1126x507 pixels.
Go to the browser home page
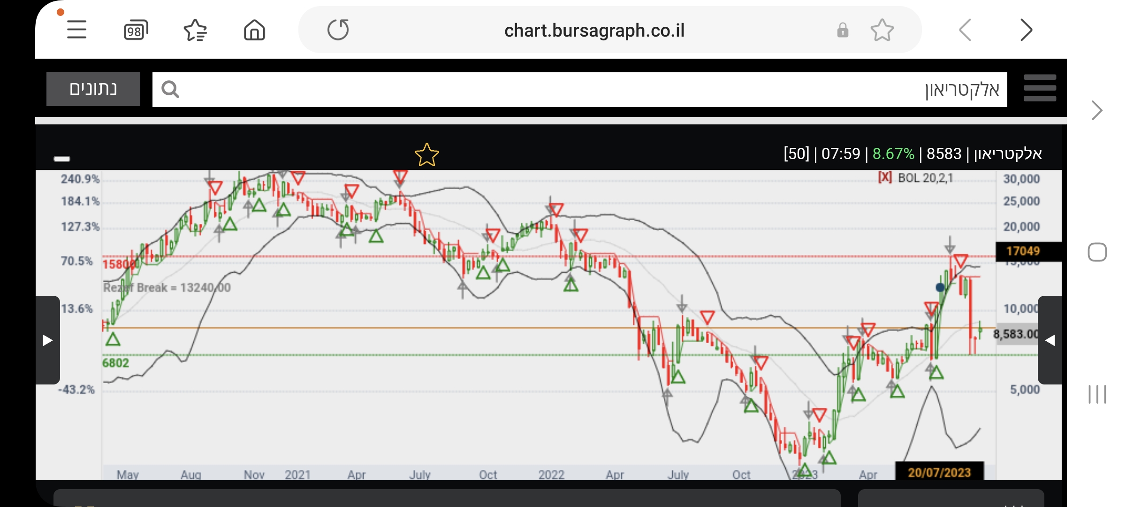tap(254, 31)
